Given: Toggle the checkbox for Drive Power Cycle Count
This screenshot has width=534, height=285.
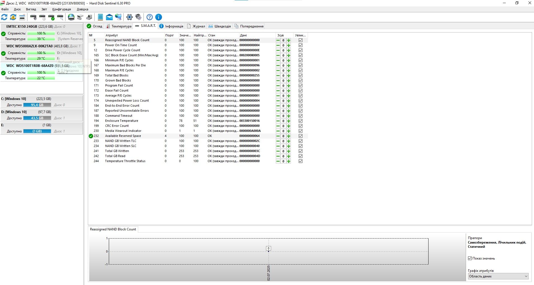Looking at the screenshot, I should (x=300, y=50).
